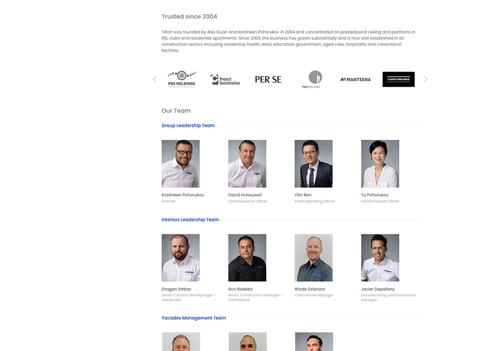Click the Wade Grierson name text

tap(310, 289)
